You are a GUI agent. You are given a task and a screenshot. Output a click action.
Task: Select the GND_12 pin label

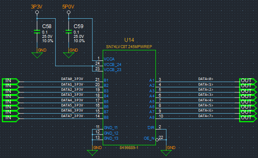pyautogui.click(x=111, y=133)
